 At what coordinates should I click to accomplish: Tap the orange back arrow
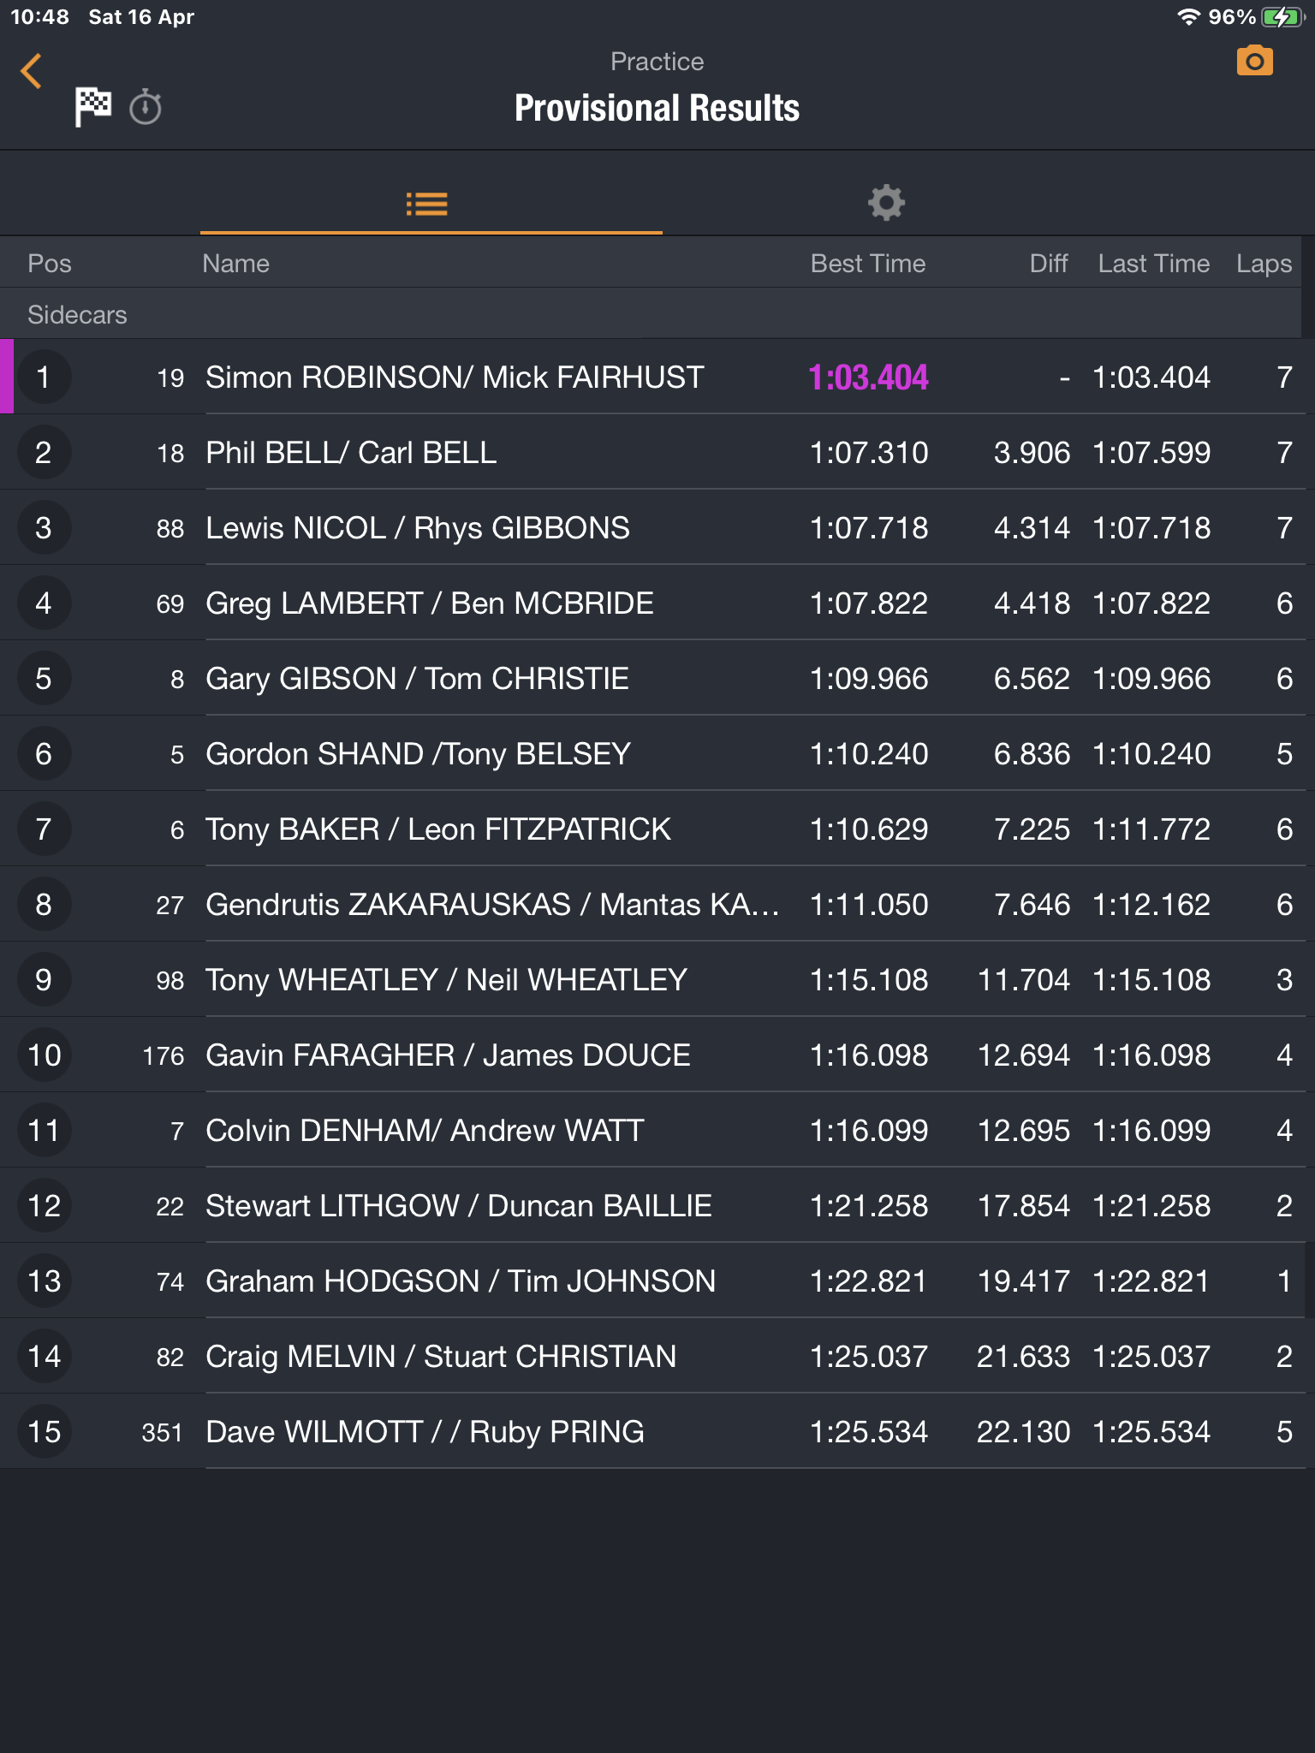coord(32,71)
